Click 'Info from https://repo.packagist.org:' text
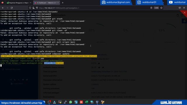The width and height of the screenshot is (187, 105). click(22, 63)
